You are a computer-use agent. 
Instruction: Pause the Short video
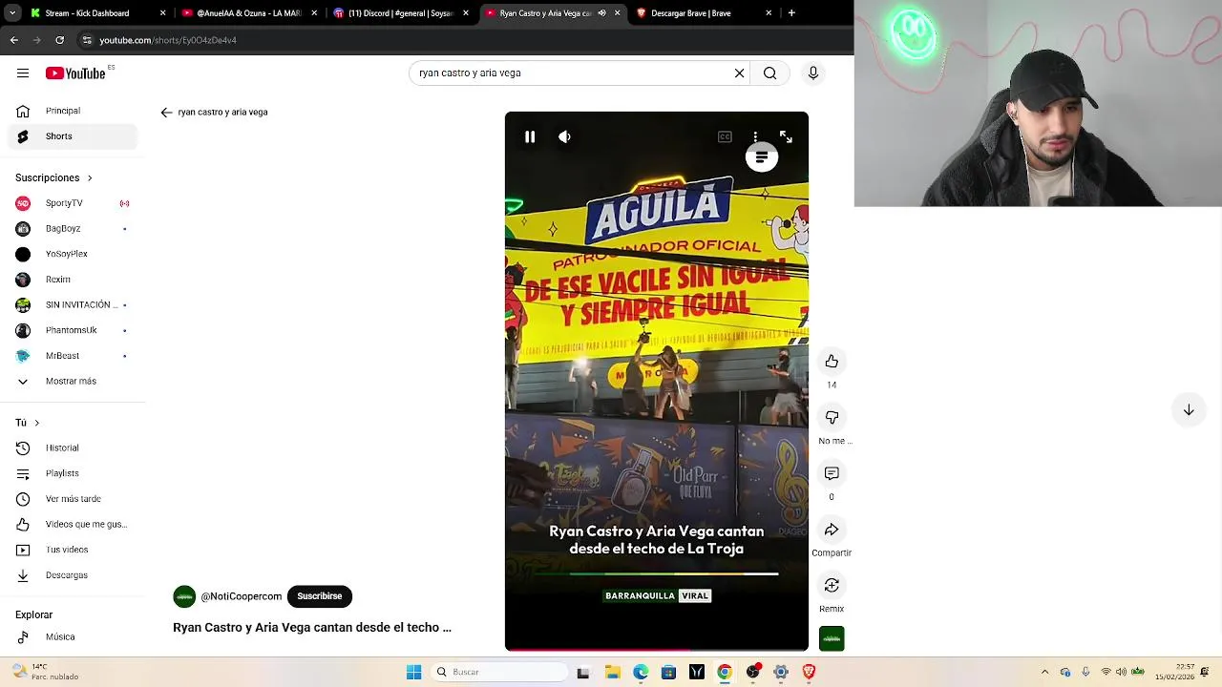(x=530, y=137)
